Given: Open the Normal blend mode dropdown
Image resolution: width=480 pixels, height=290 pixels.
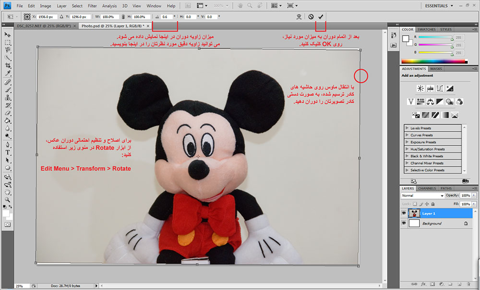Looking at the screenshot, I should coord(422,195).
